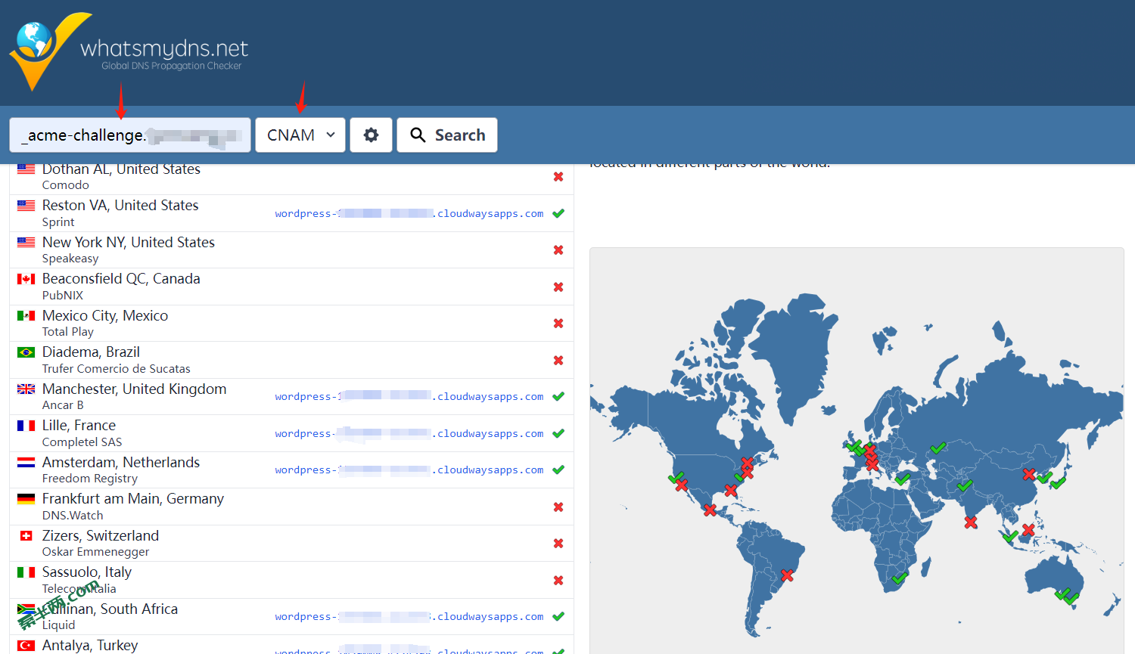Click the red X marker over Mexico on map
Screen dimensions: 1135x654
click(x=710, y=510)
